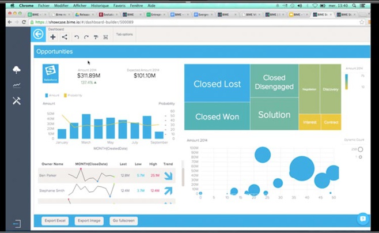This screenshot has width=379, height=233.
Task: Click the logout icon at the sidebar bottom
Action: (17, 224)
